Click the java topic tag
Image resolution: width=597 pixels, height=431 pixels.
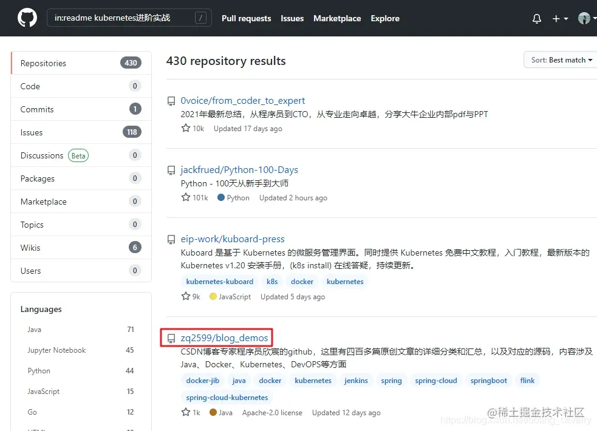coord(239,381)
